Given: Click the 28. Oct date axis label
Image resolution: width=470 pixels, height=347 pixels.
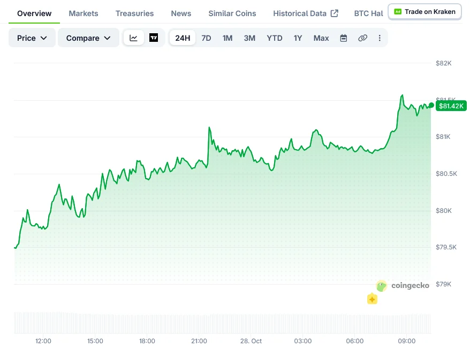Looking at the screenshot, I should pyautogui.click(x=251, y=341).
